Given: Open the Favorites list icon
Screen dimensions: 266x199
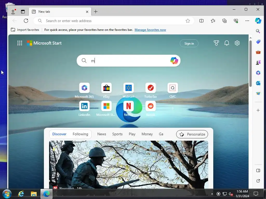Looking at the screenshot, I should [x=213, y=21].
